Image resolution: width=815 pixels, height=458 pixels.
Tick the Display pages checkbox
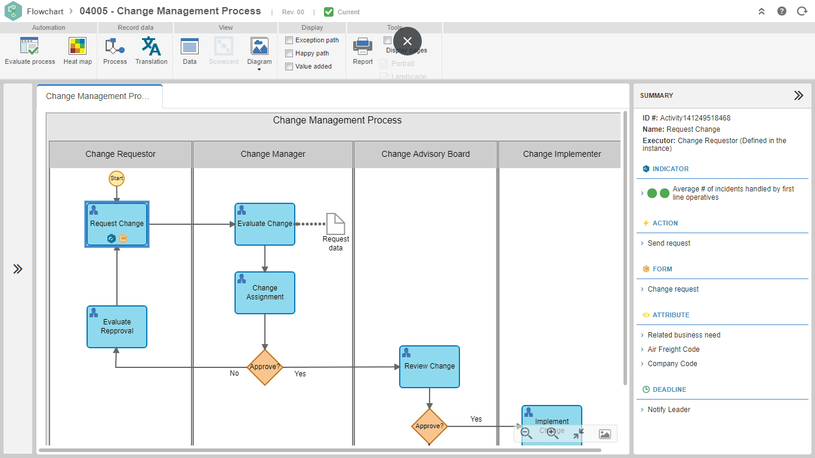[388, 41]
